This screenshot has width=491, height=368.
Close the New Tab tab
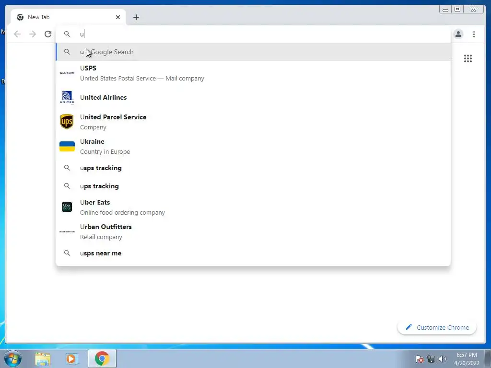tap(118, 17)
